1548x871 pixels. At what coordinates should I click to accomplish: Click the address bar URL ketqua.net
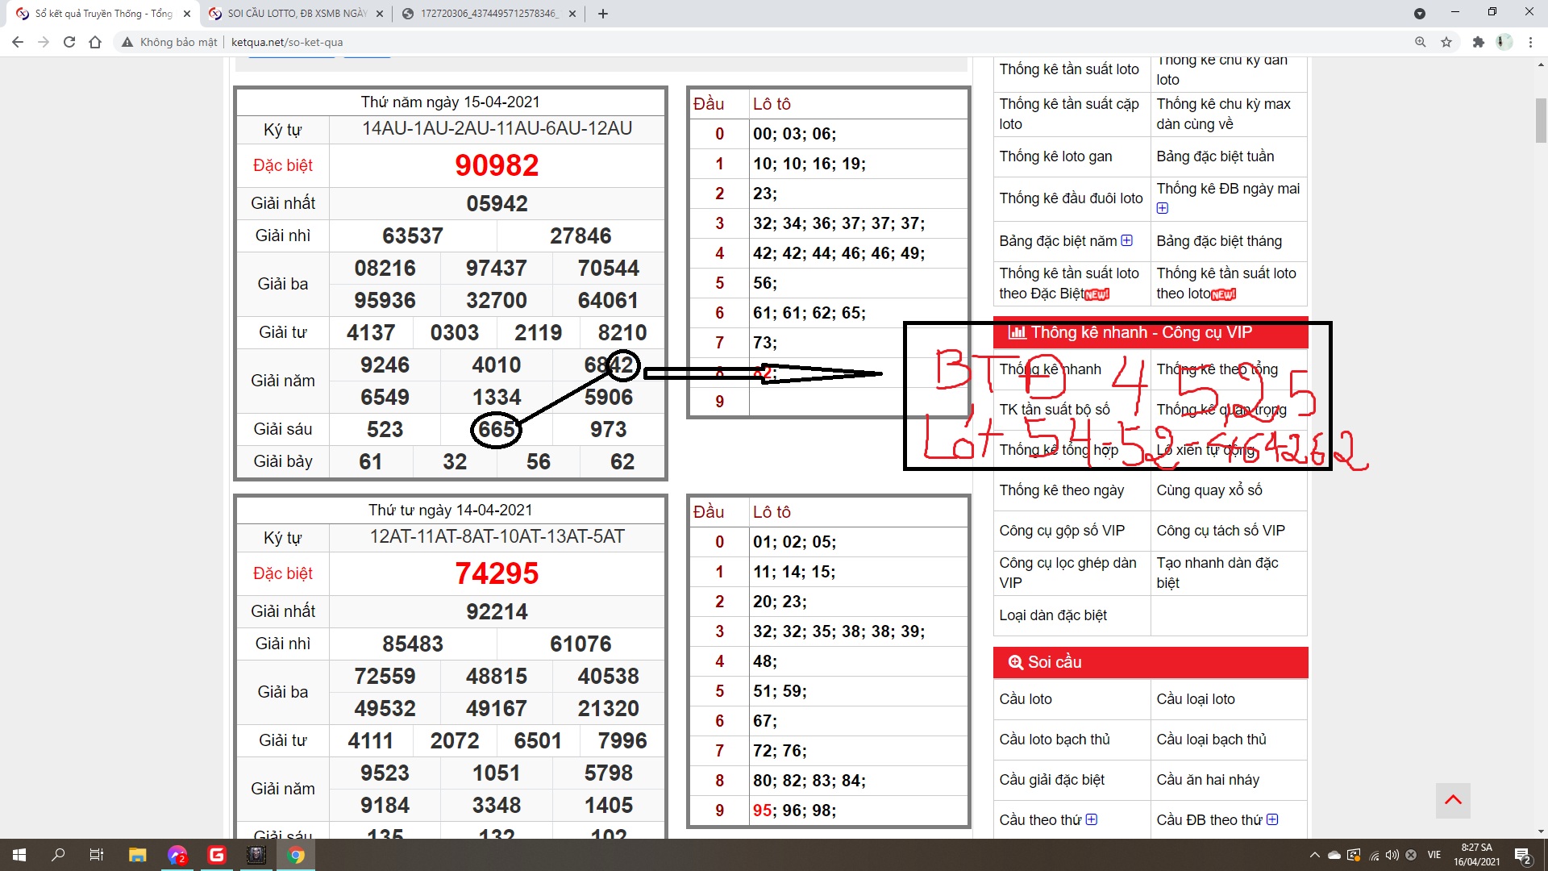pos(287,42)
